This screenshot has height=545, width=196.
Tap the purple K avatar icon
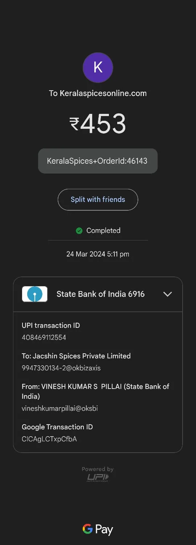[x=98, y=67]
